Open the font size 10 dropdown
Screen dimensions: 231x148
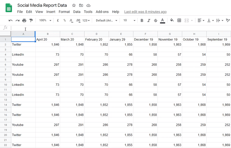tap(129, 20)
